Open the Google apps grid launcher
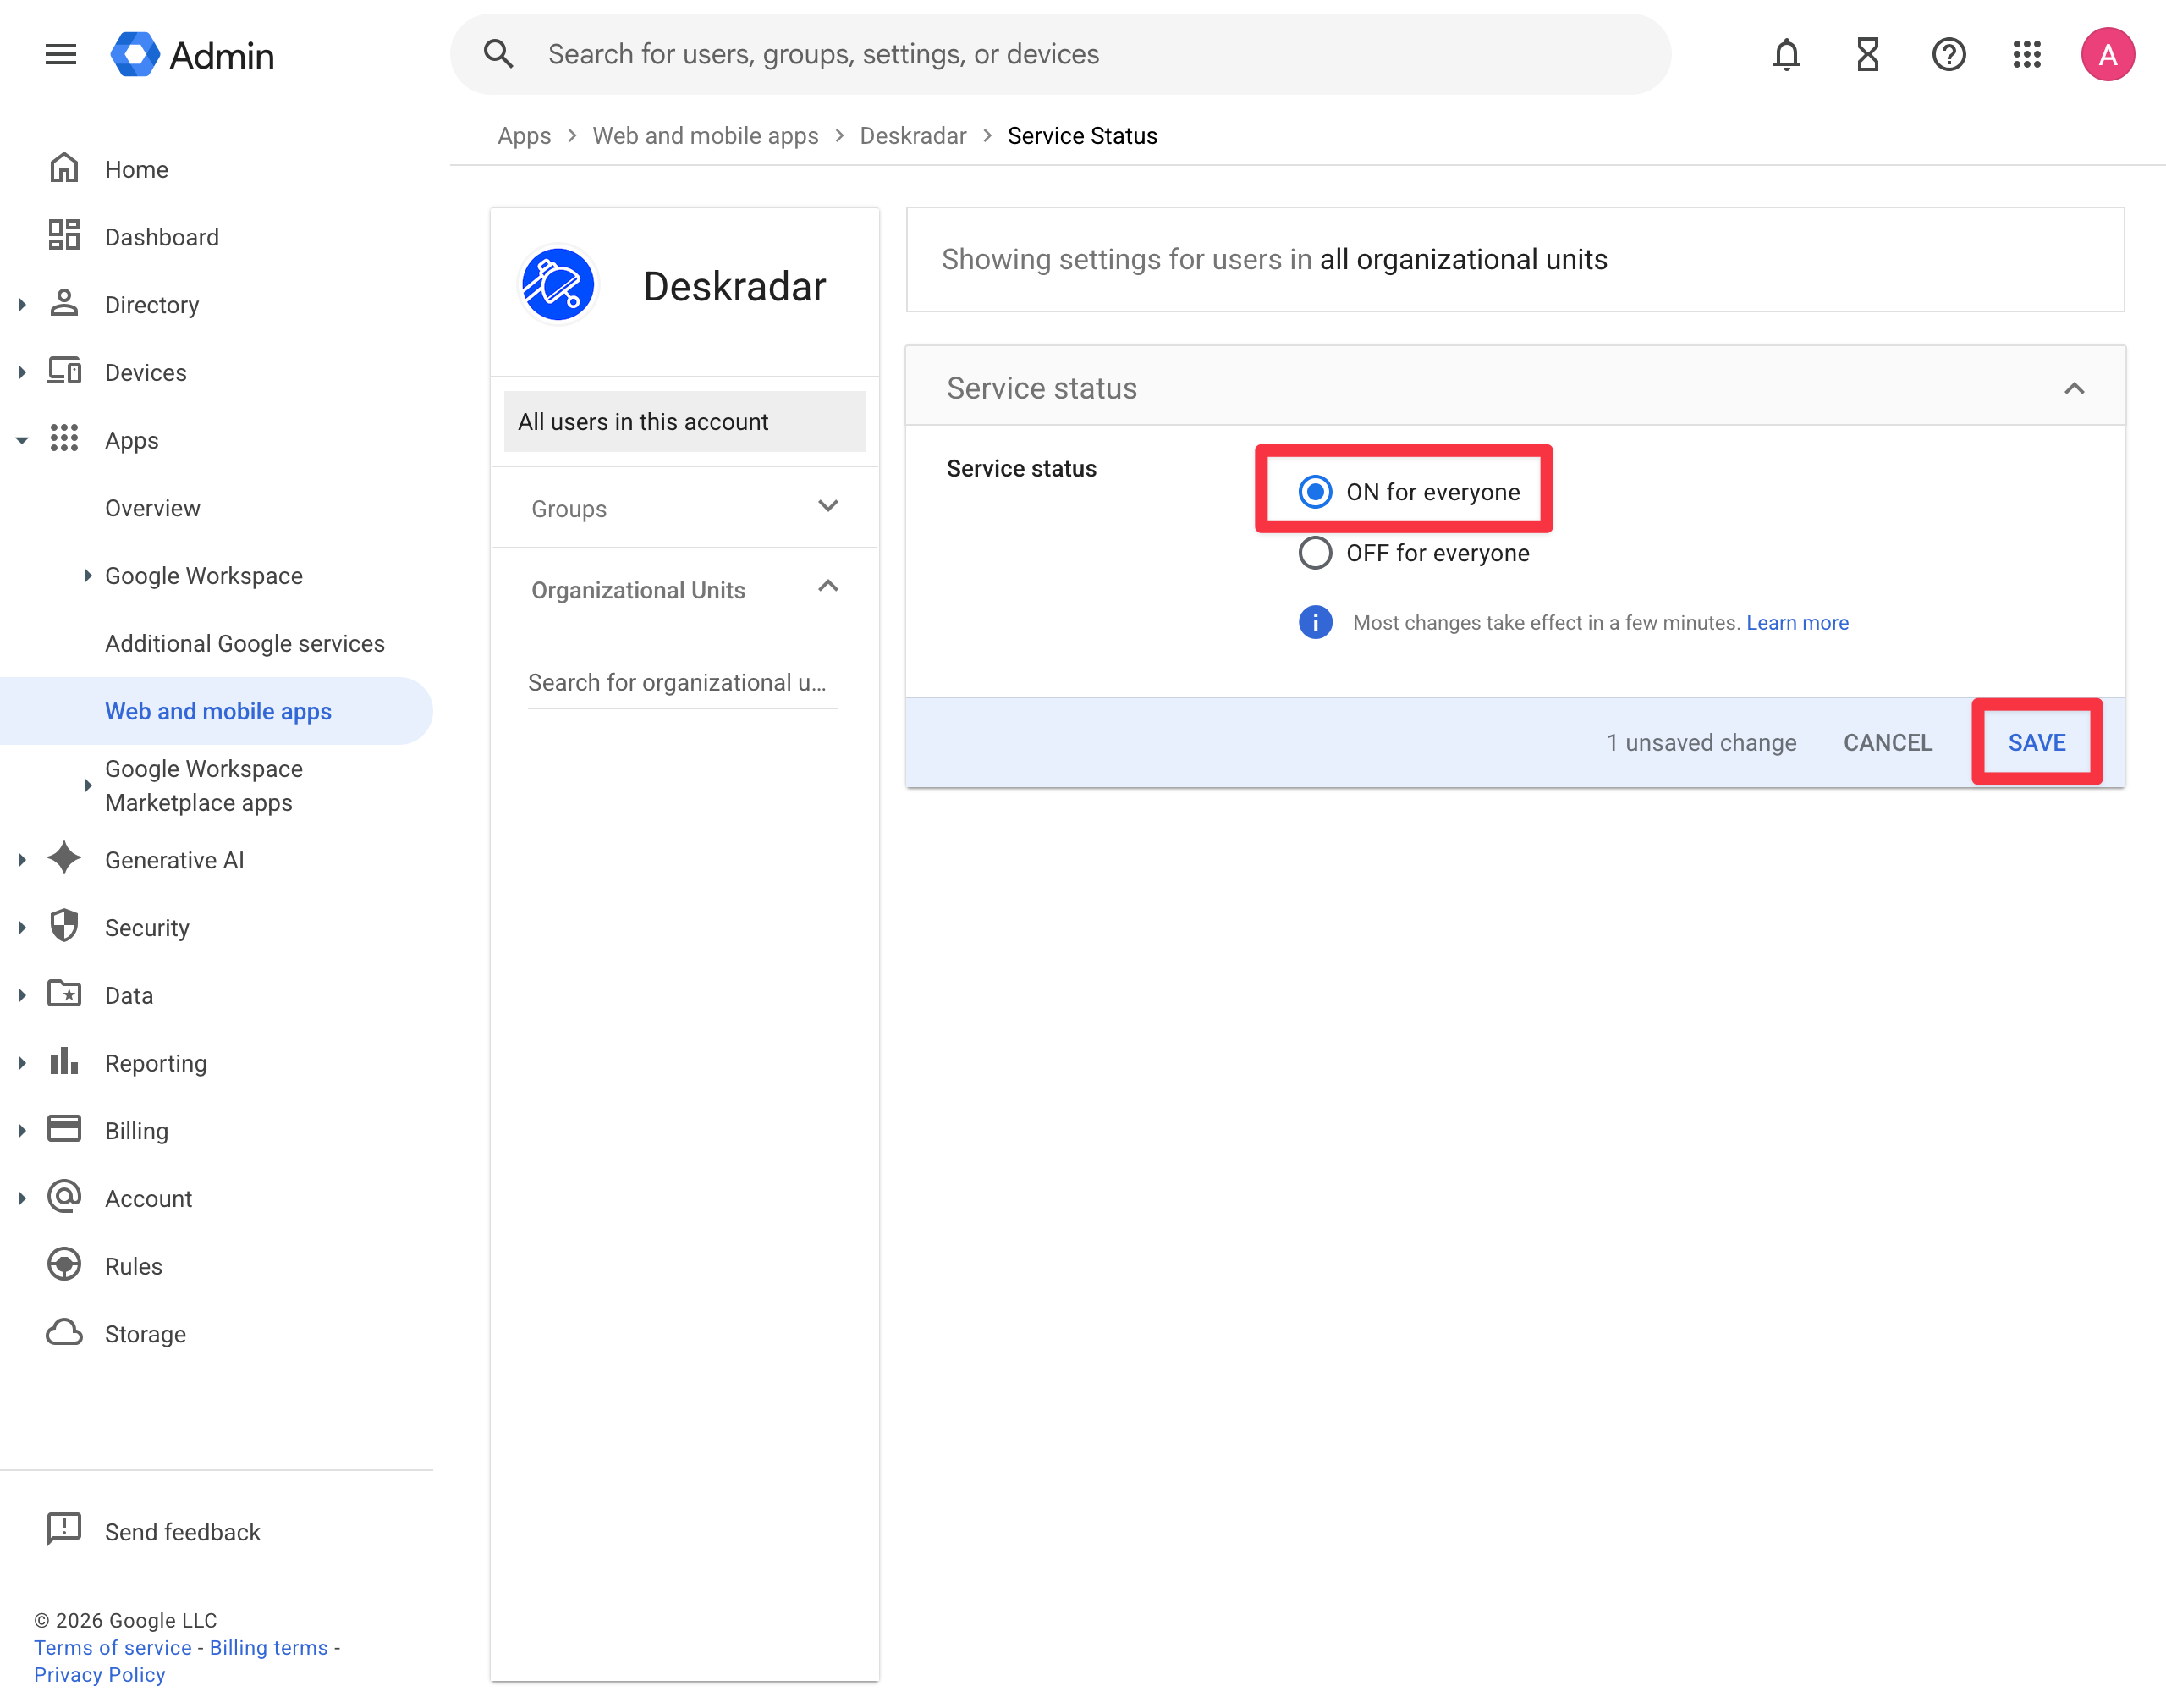This screenshot has height=1708, width=2166. click(x=2026, y=54)
